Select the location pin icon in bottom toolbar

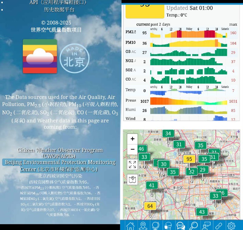(144, 225)
